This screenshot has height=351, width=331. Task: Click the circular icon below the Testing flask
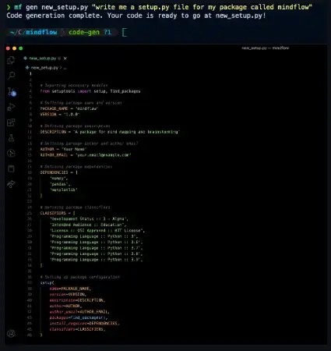tap(11, 153)
